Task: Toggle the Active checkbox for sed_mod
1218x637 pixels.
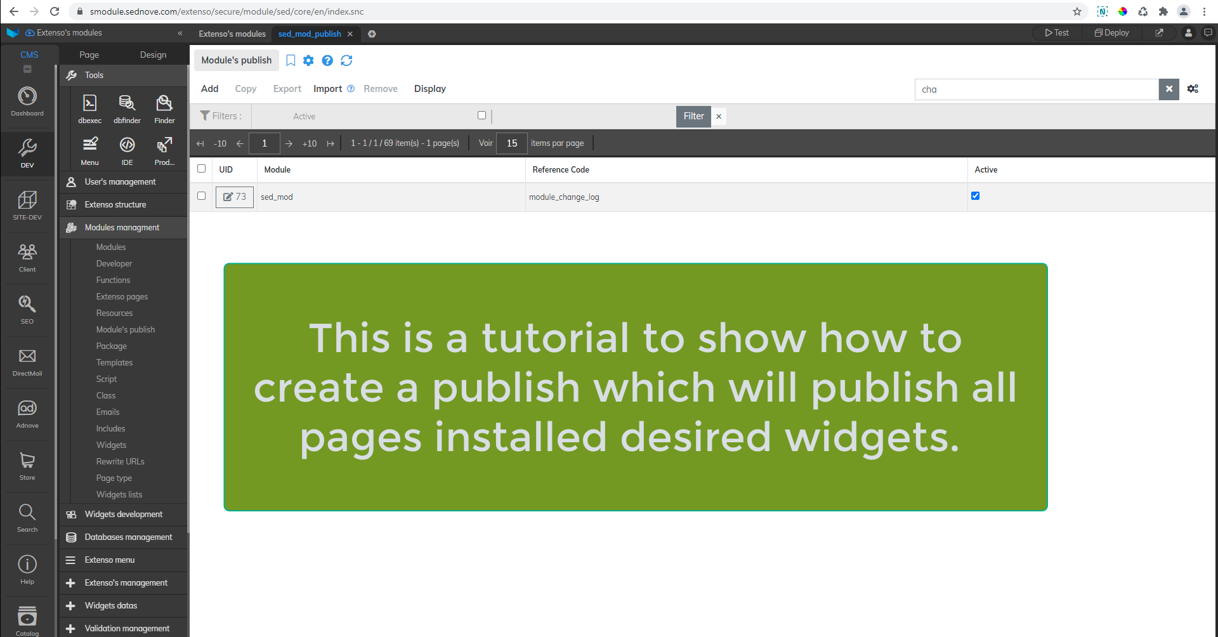Action: pos(975,196)
